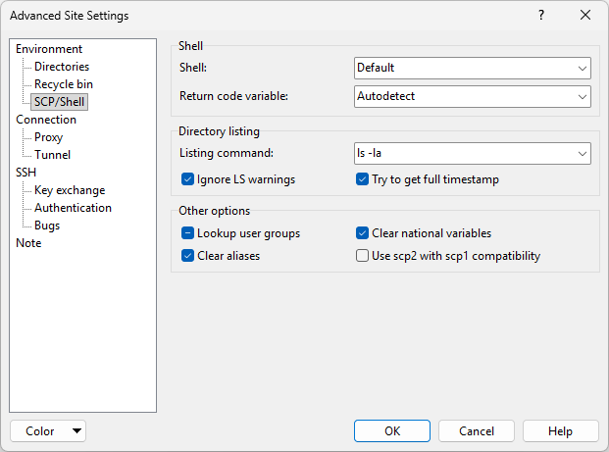Go to Tunnel settings
Screen dimensions: 609x452
(x=52, y=155)
